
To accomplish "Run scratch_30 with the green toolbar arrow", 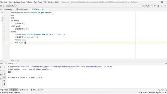I will [155, 6].
